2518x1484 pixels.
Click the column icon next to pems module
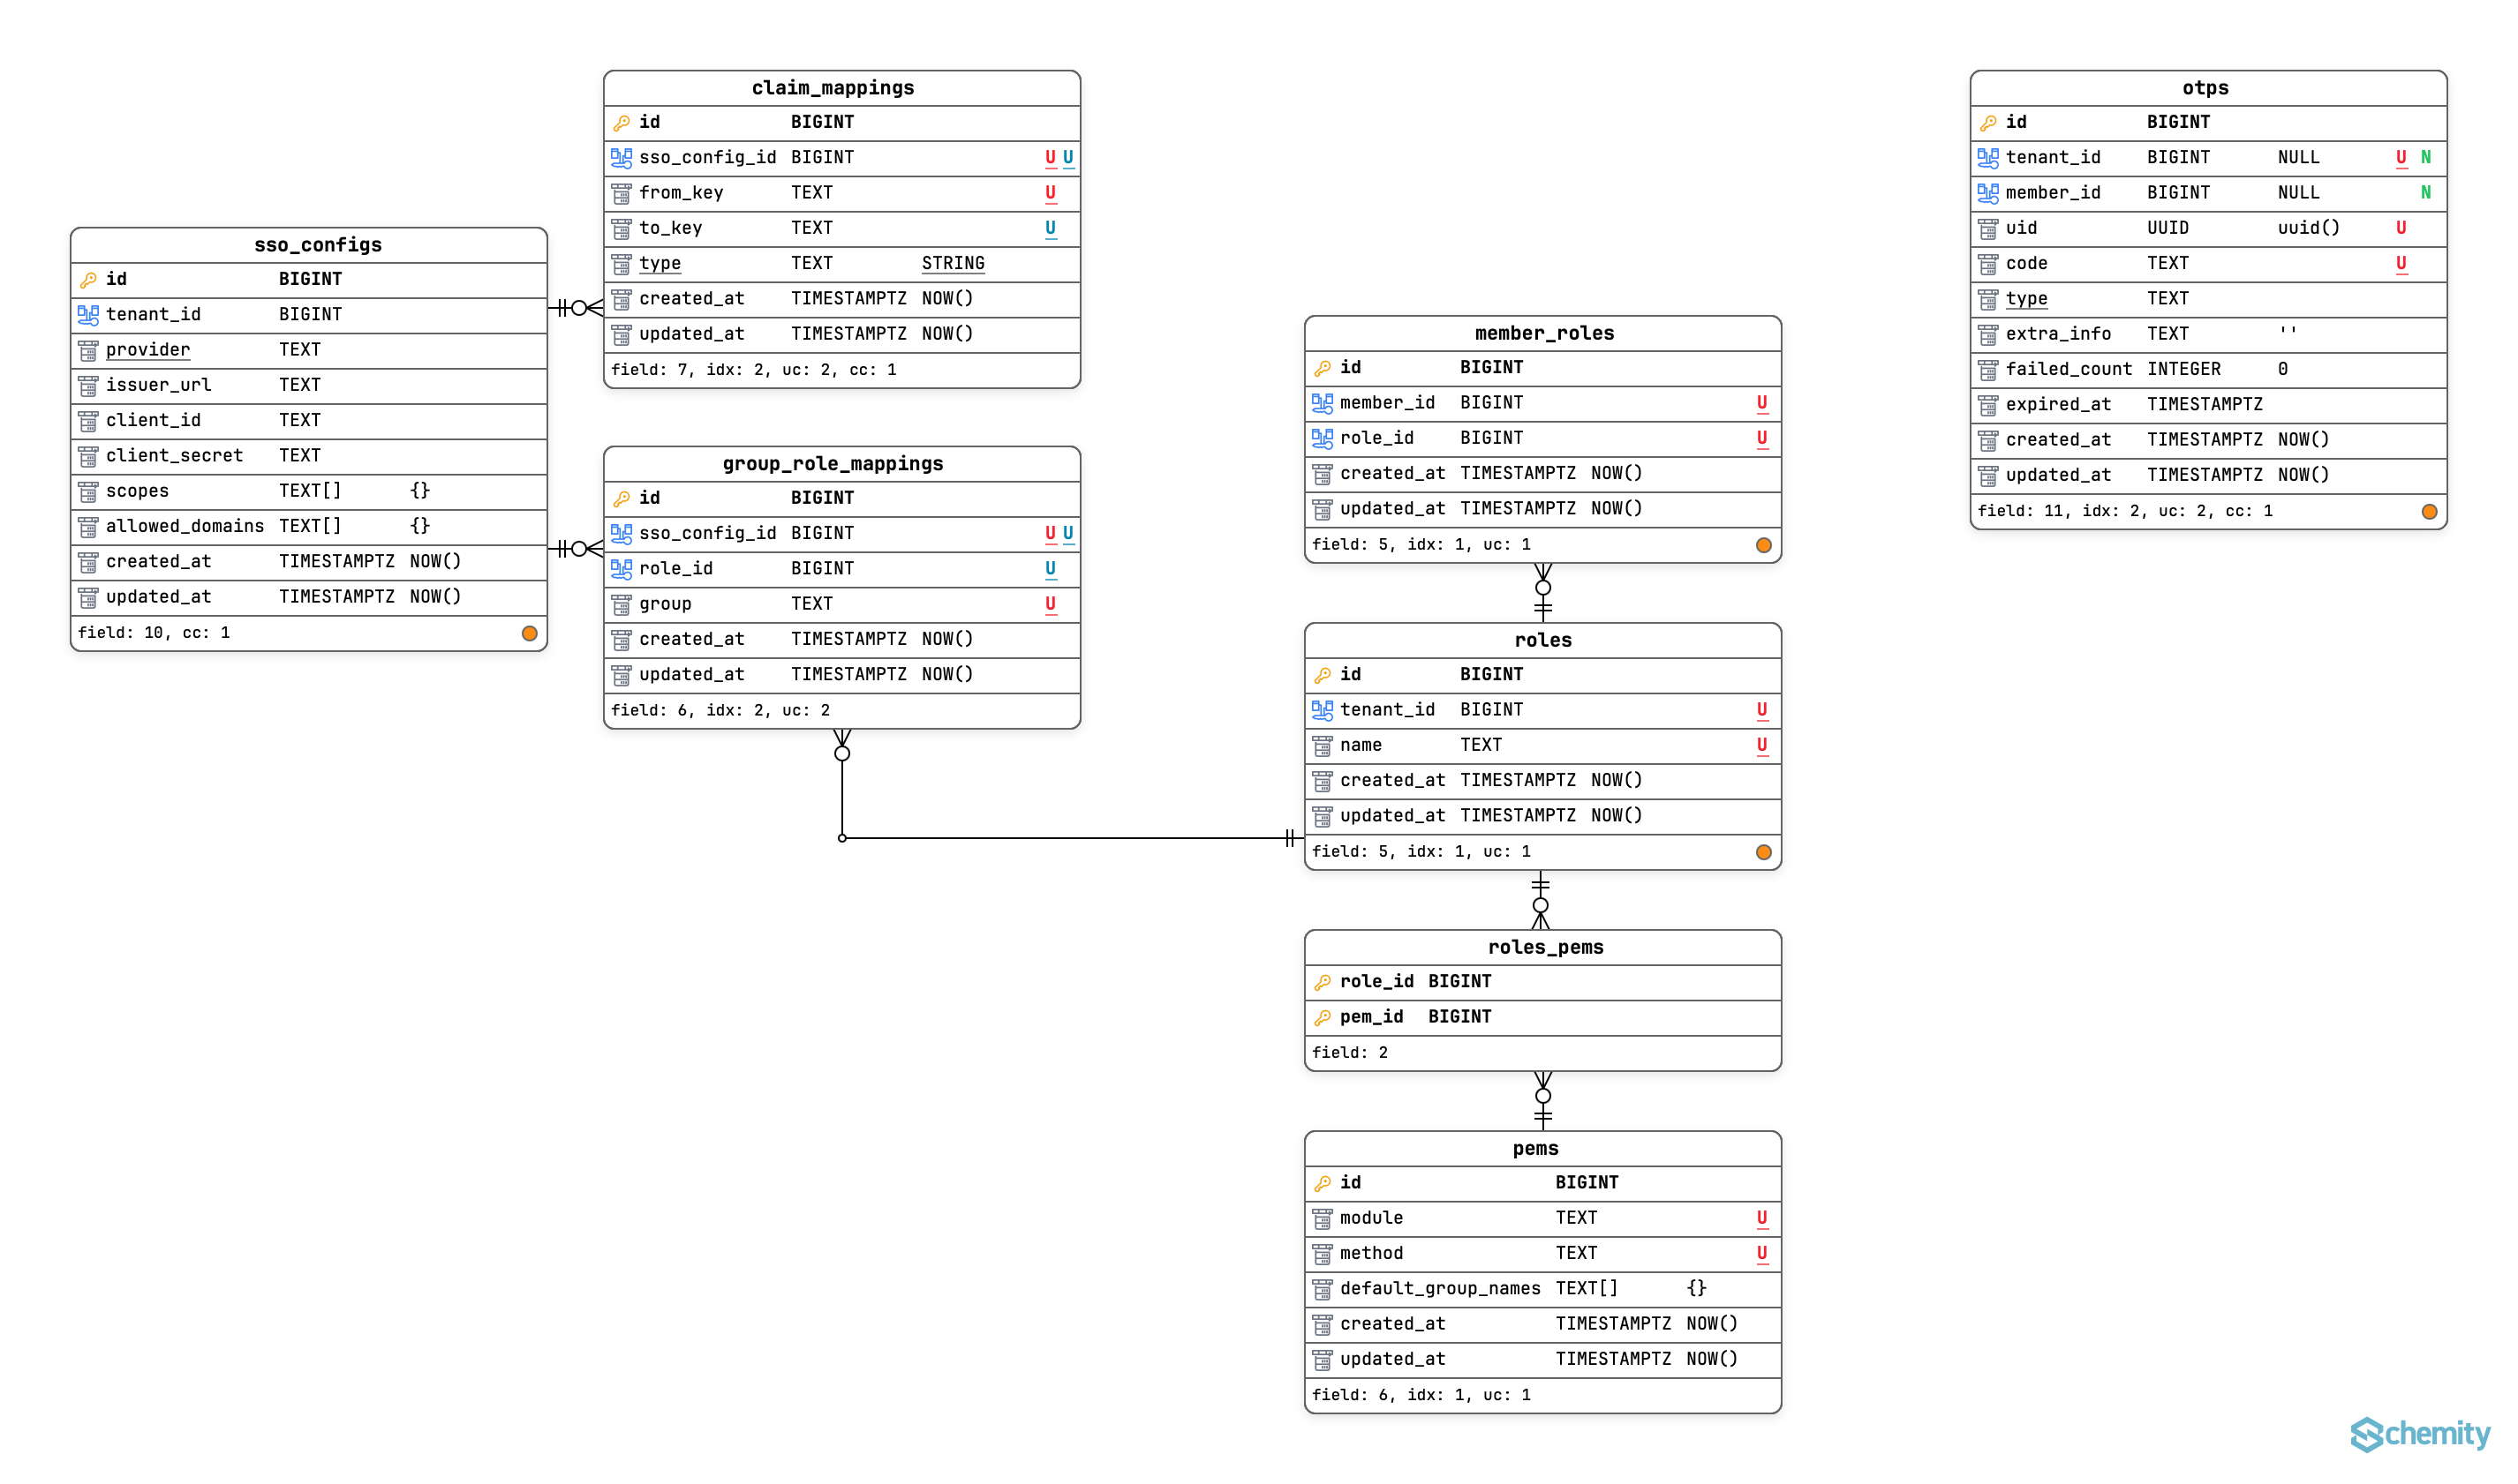pyautogui.click(x=1323, y=1219)
